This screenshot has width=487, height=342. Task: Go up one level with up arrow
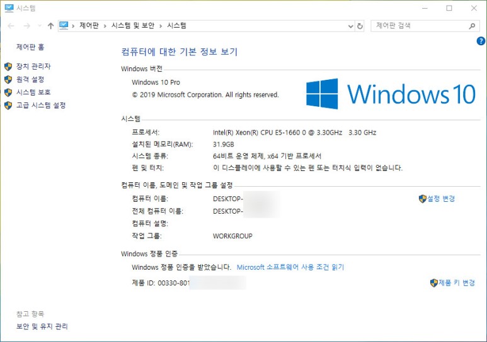pyautogui.click(x=50, y=26)
